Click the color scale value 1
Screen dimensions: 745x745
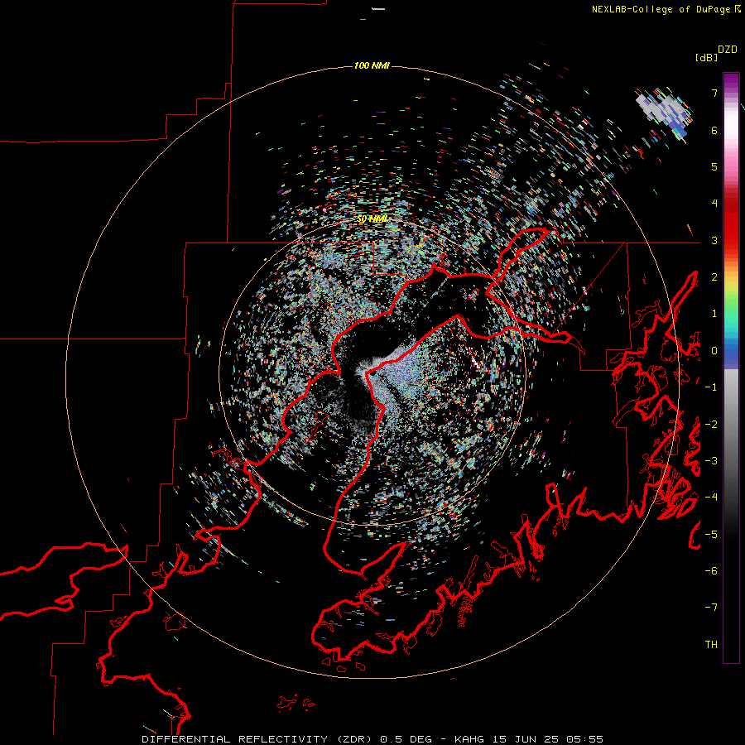pyautogui.click(x=714, y=314)
